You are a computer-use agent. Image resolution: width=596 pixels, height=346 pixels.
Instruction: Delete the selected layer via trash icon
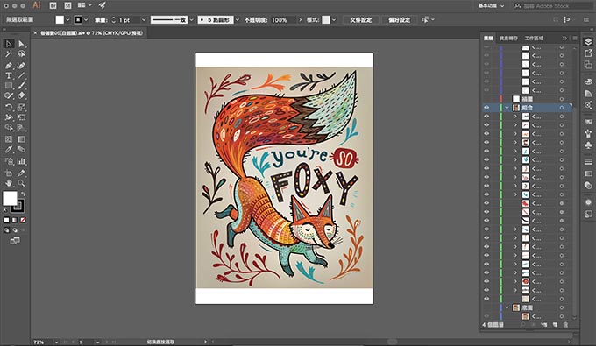pos(565,325)
